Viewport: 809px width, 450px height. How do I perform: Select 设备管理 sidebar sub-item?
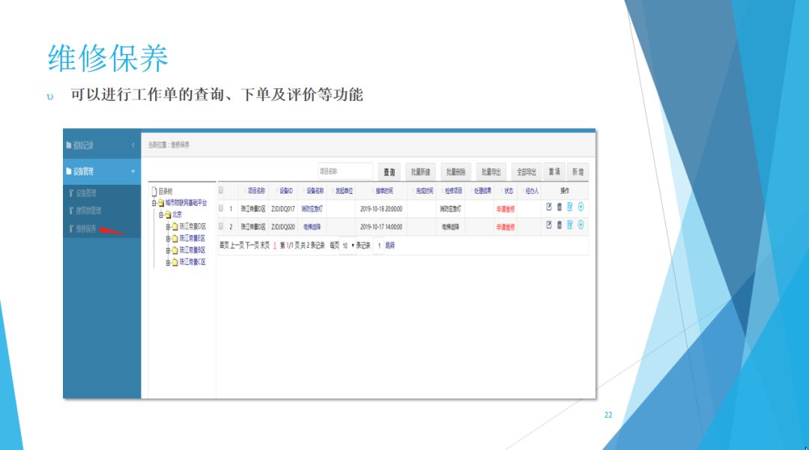tap(86, 193)
